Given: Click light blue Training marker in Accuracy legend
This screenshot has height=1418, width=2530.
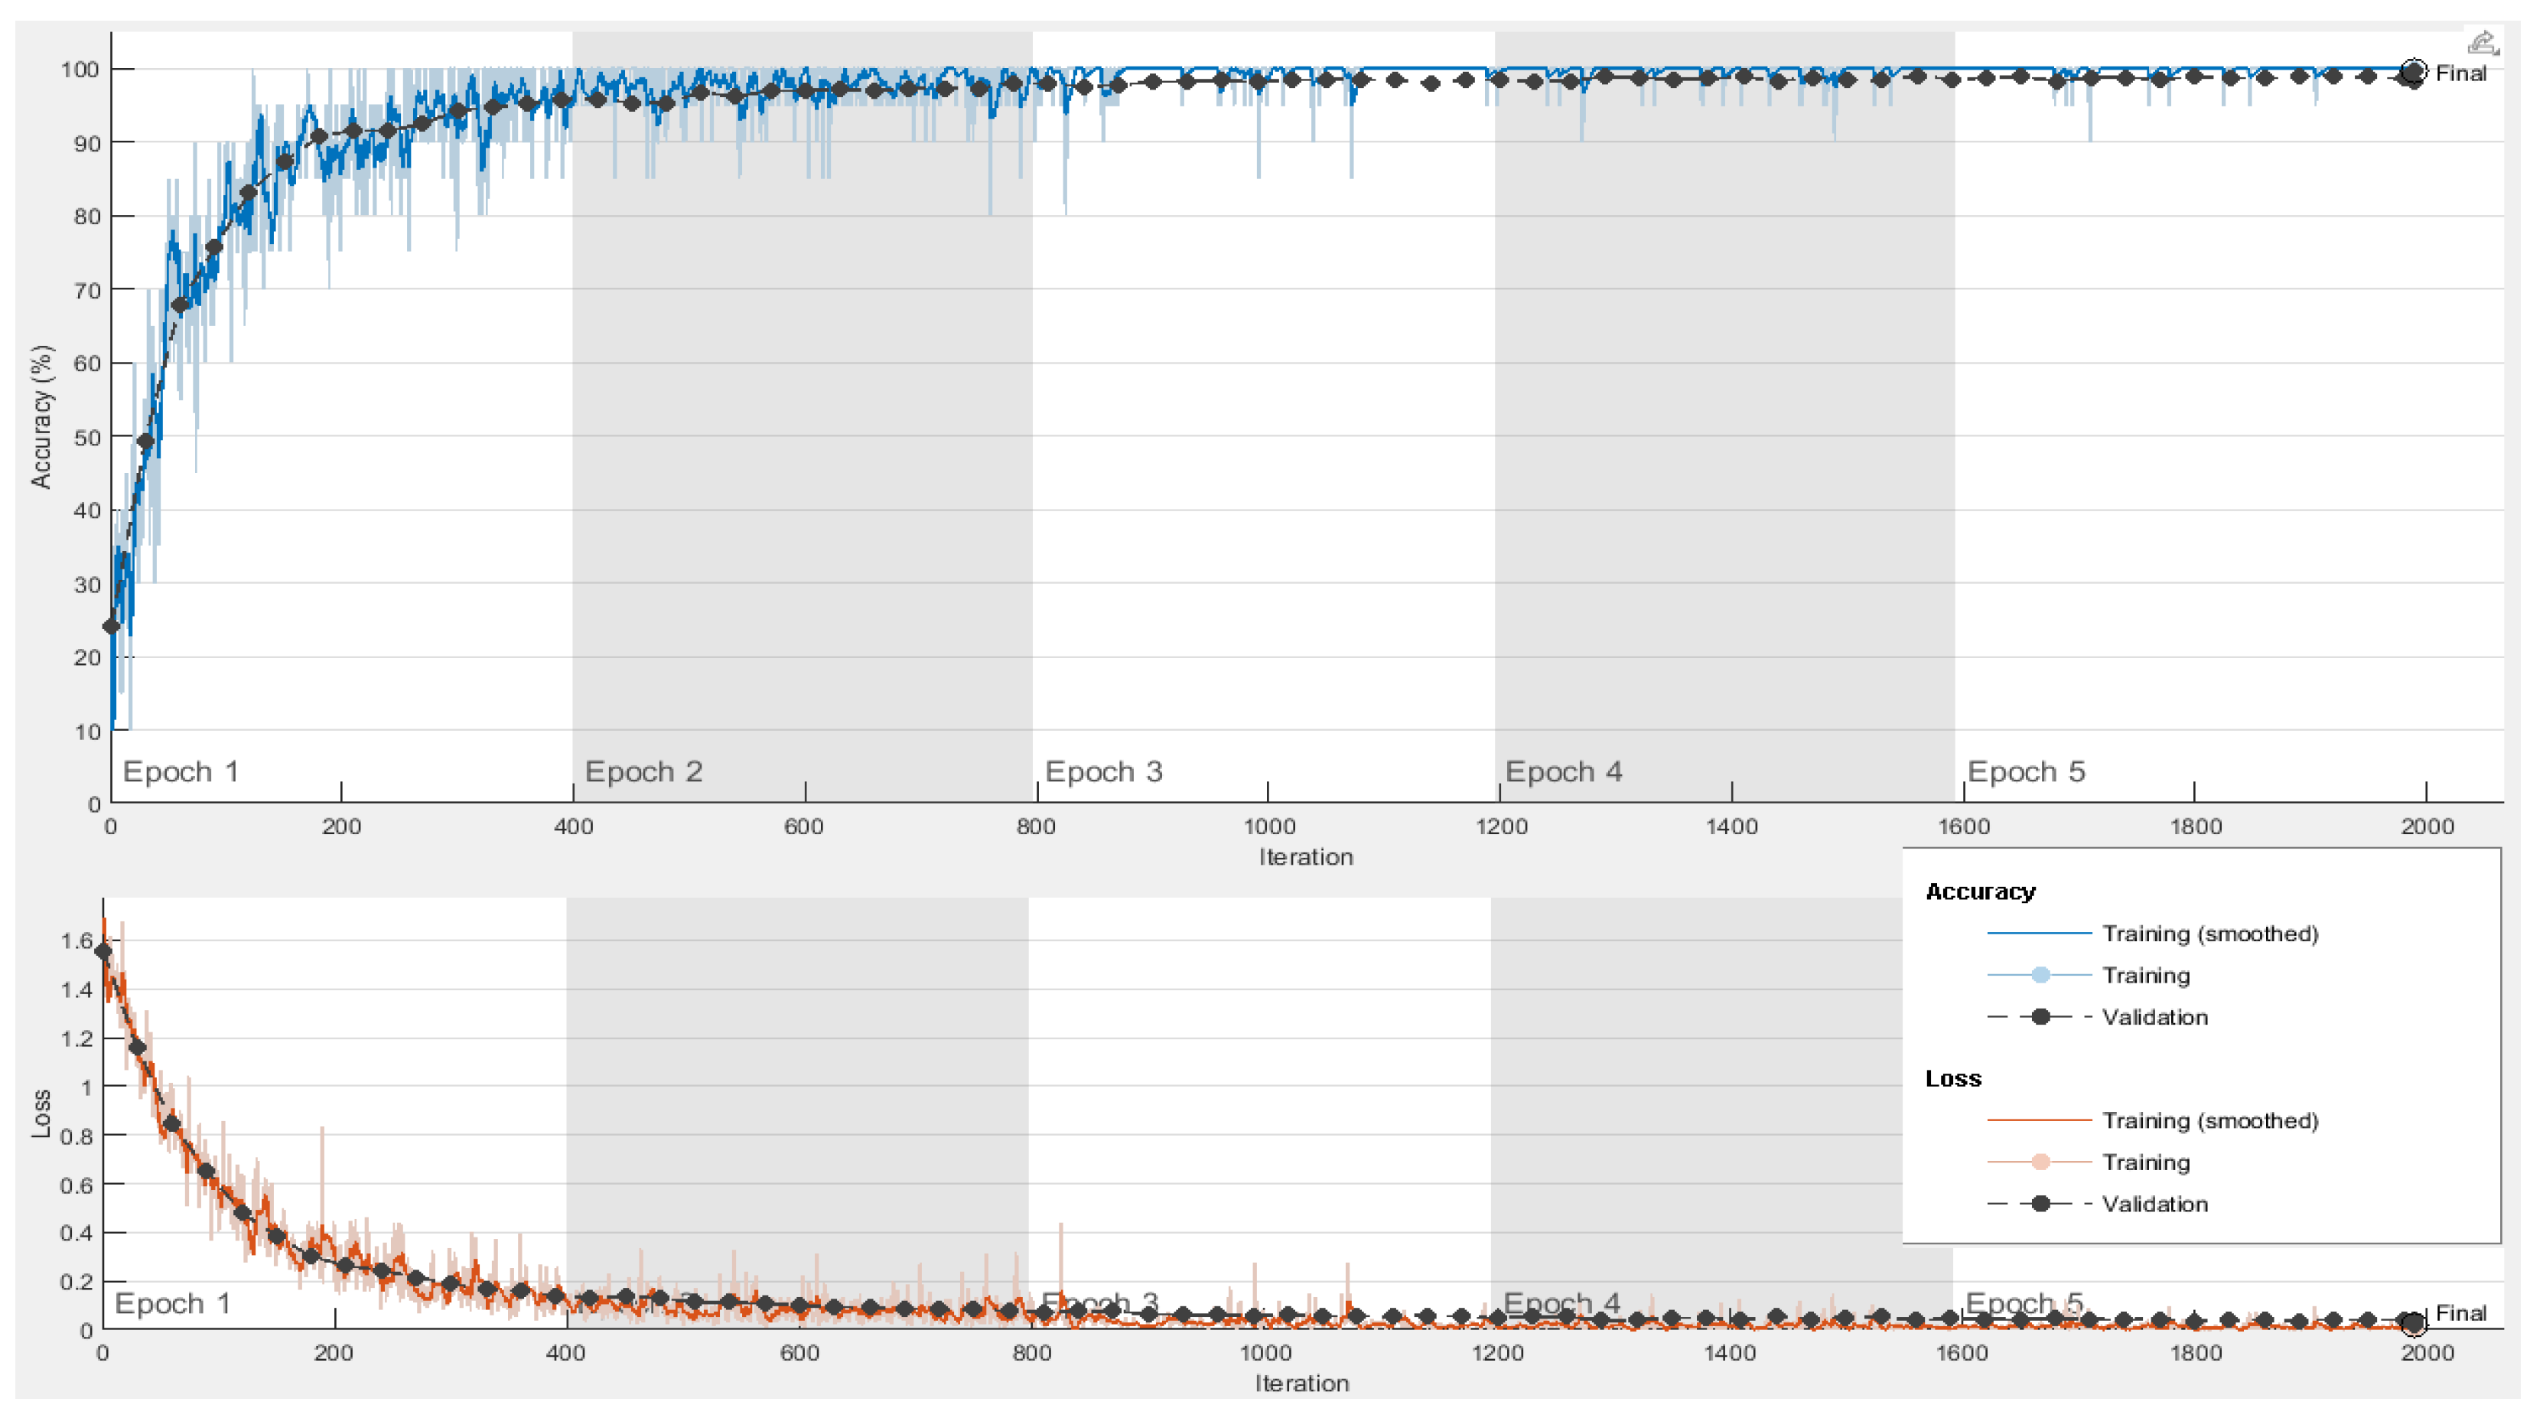Looking at the screenshot, I should 2040,975.
